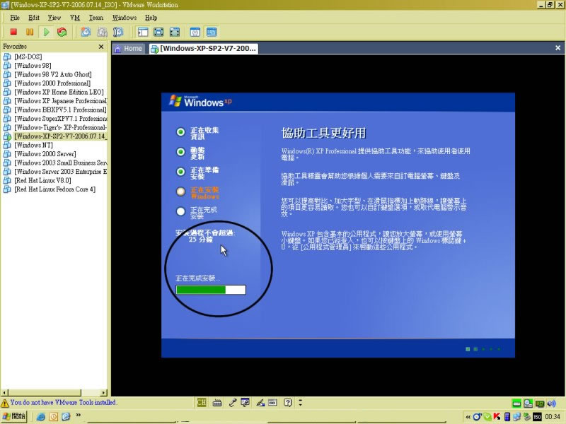The image size is (566, 424).
Task: Select [Windows 98 V2 Auto Ghost] favorite
Action: point(52,74)
